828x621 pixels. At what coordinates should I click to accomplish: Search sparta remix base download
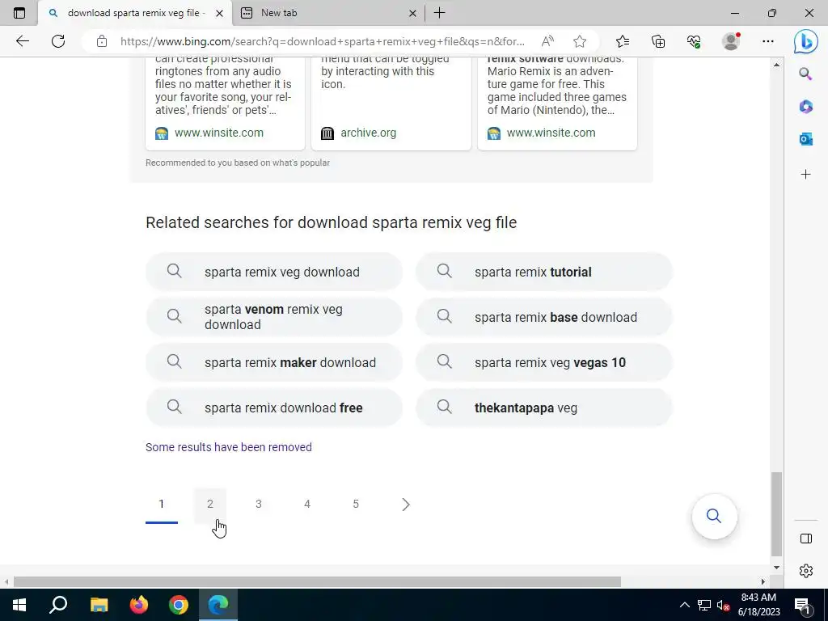point(544,317)
